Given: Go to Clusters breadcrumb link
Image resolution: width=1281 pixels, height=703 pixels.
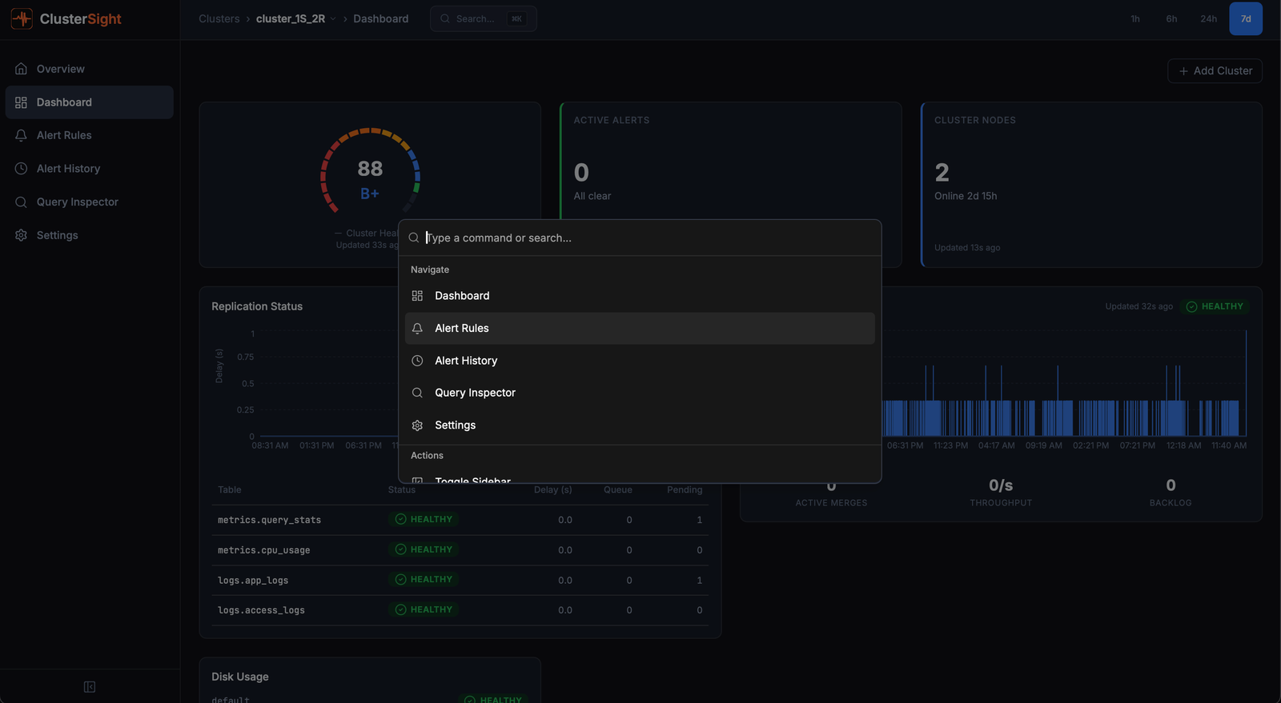Looking at the screenshot, I should coord(219,19).
